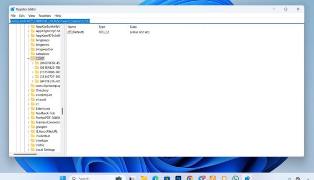Select the {031E4825 key folder icon
This screenshot has width=314, height=180.
click(x=37, y=67)
